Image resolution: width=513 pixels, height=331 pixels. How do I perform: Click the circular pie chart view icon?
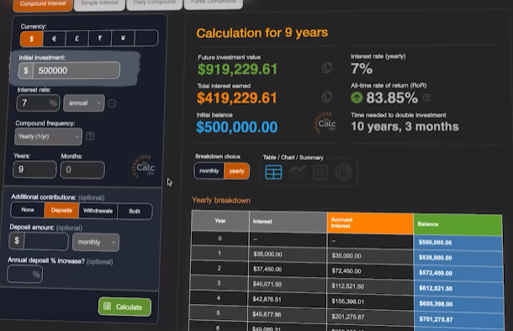pos(343,173)
